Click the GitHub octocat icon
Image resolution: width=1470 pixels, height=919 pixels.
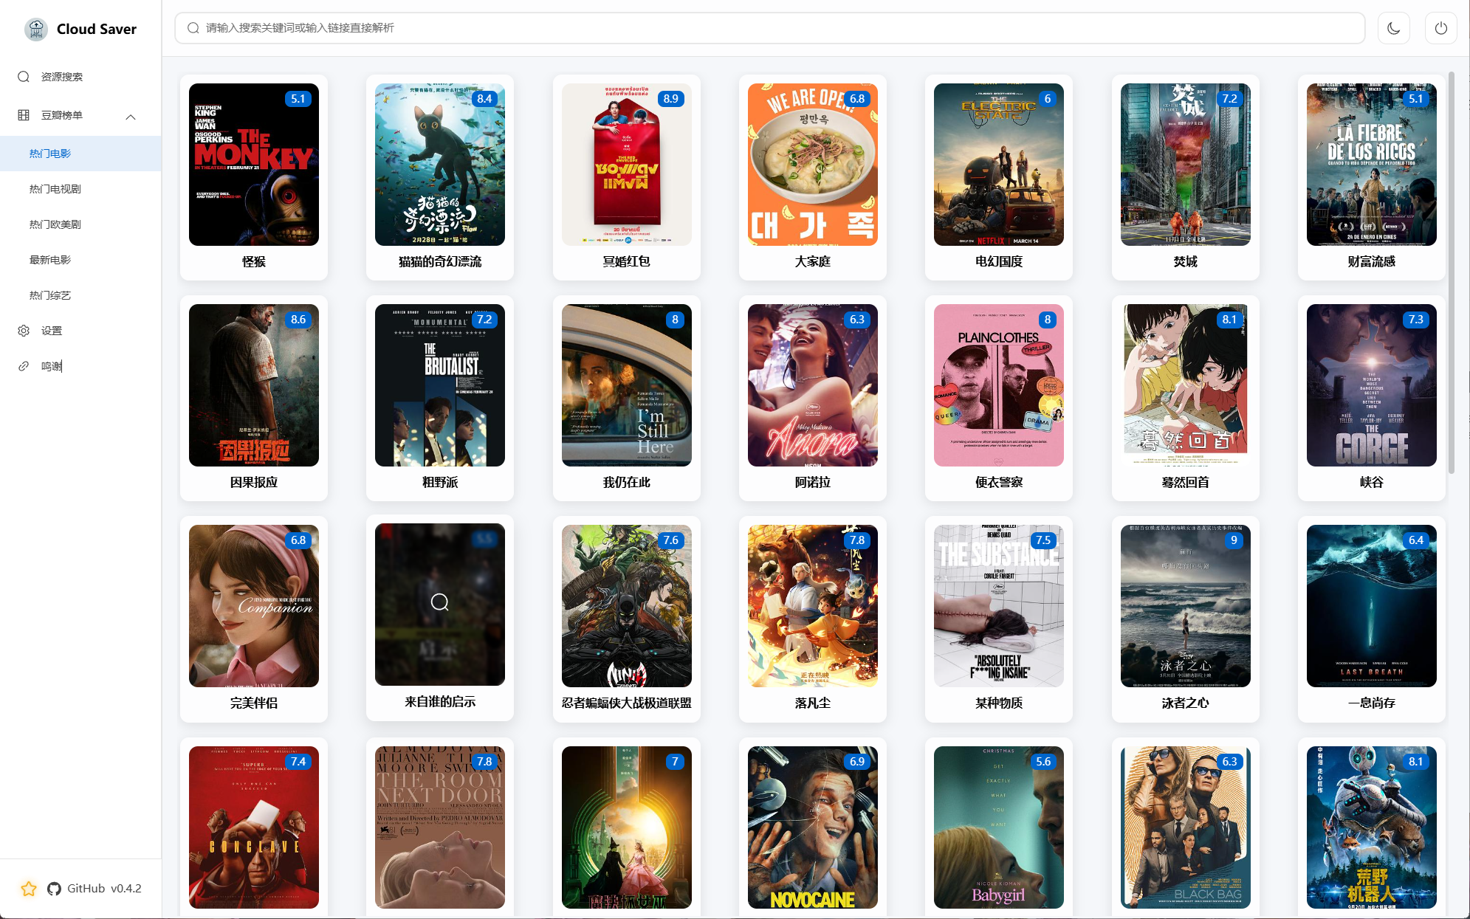[x=54, y=889]
